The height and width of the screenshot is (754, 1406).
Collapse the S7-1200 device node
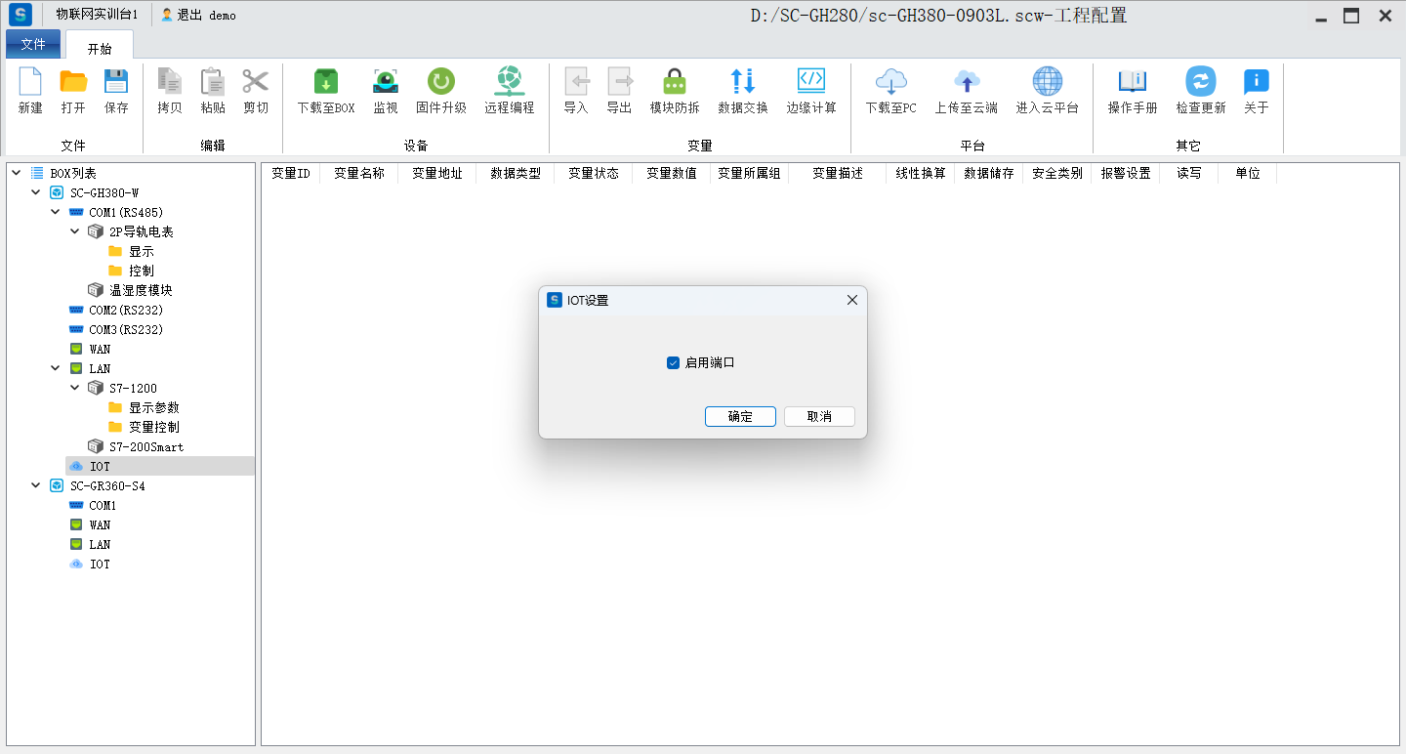[75, 388]
